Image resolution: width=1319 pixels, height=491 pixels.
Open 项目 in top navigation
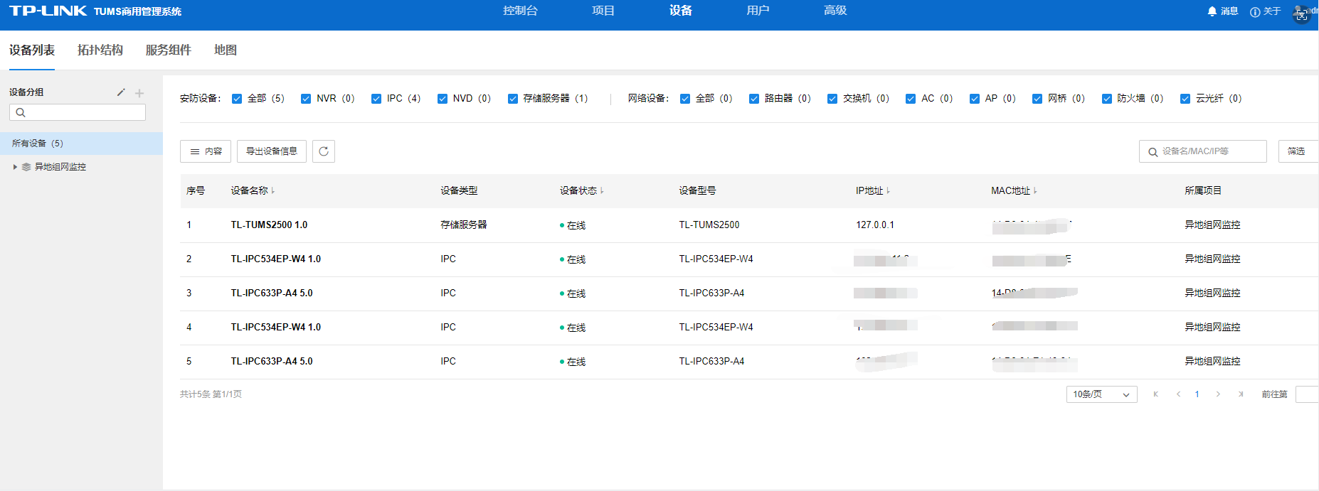(603, 11)
